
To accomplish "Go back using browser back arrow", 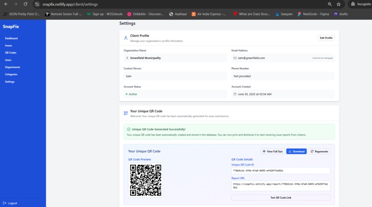I will 6,4.
